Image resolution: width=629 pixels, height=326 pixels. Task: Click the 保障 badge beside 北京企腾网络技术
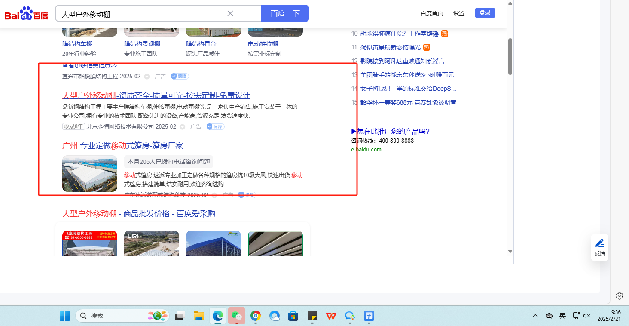click(216, 126)
